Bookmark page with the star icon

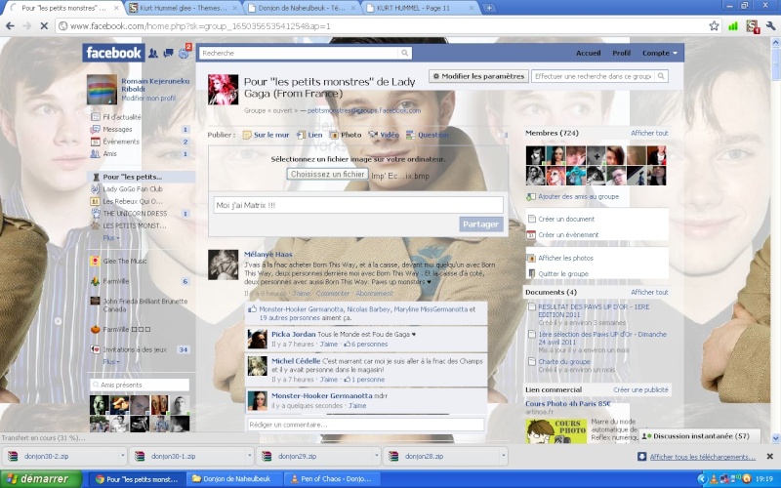[715, 26]
